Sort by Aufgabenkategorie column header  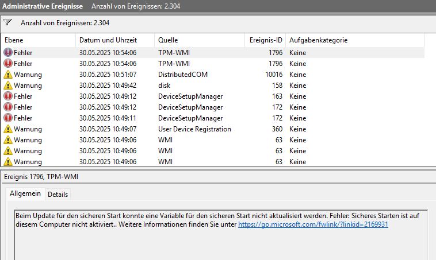(x=355, y=40)
